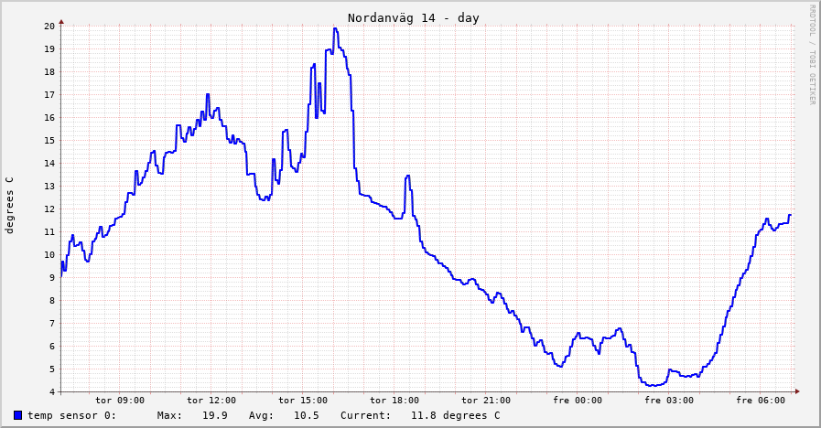The height and width of the screenshot is (428, 821).
Task: Click the blue temp sensor legend swatch
Action: pos(17,415)
